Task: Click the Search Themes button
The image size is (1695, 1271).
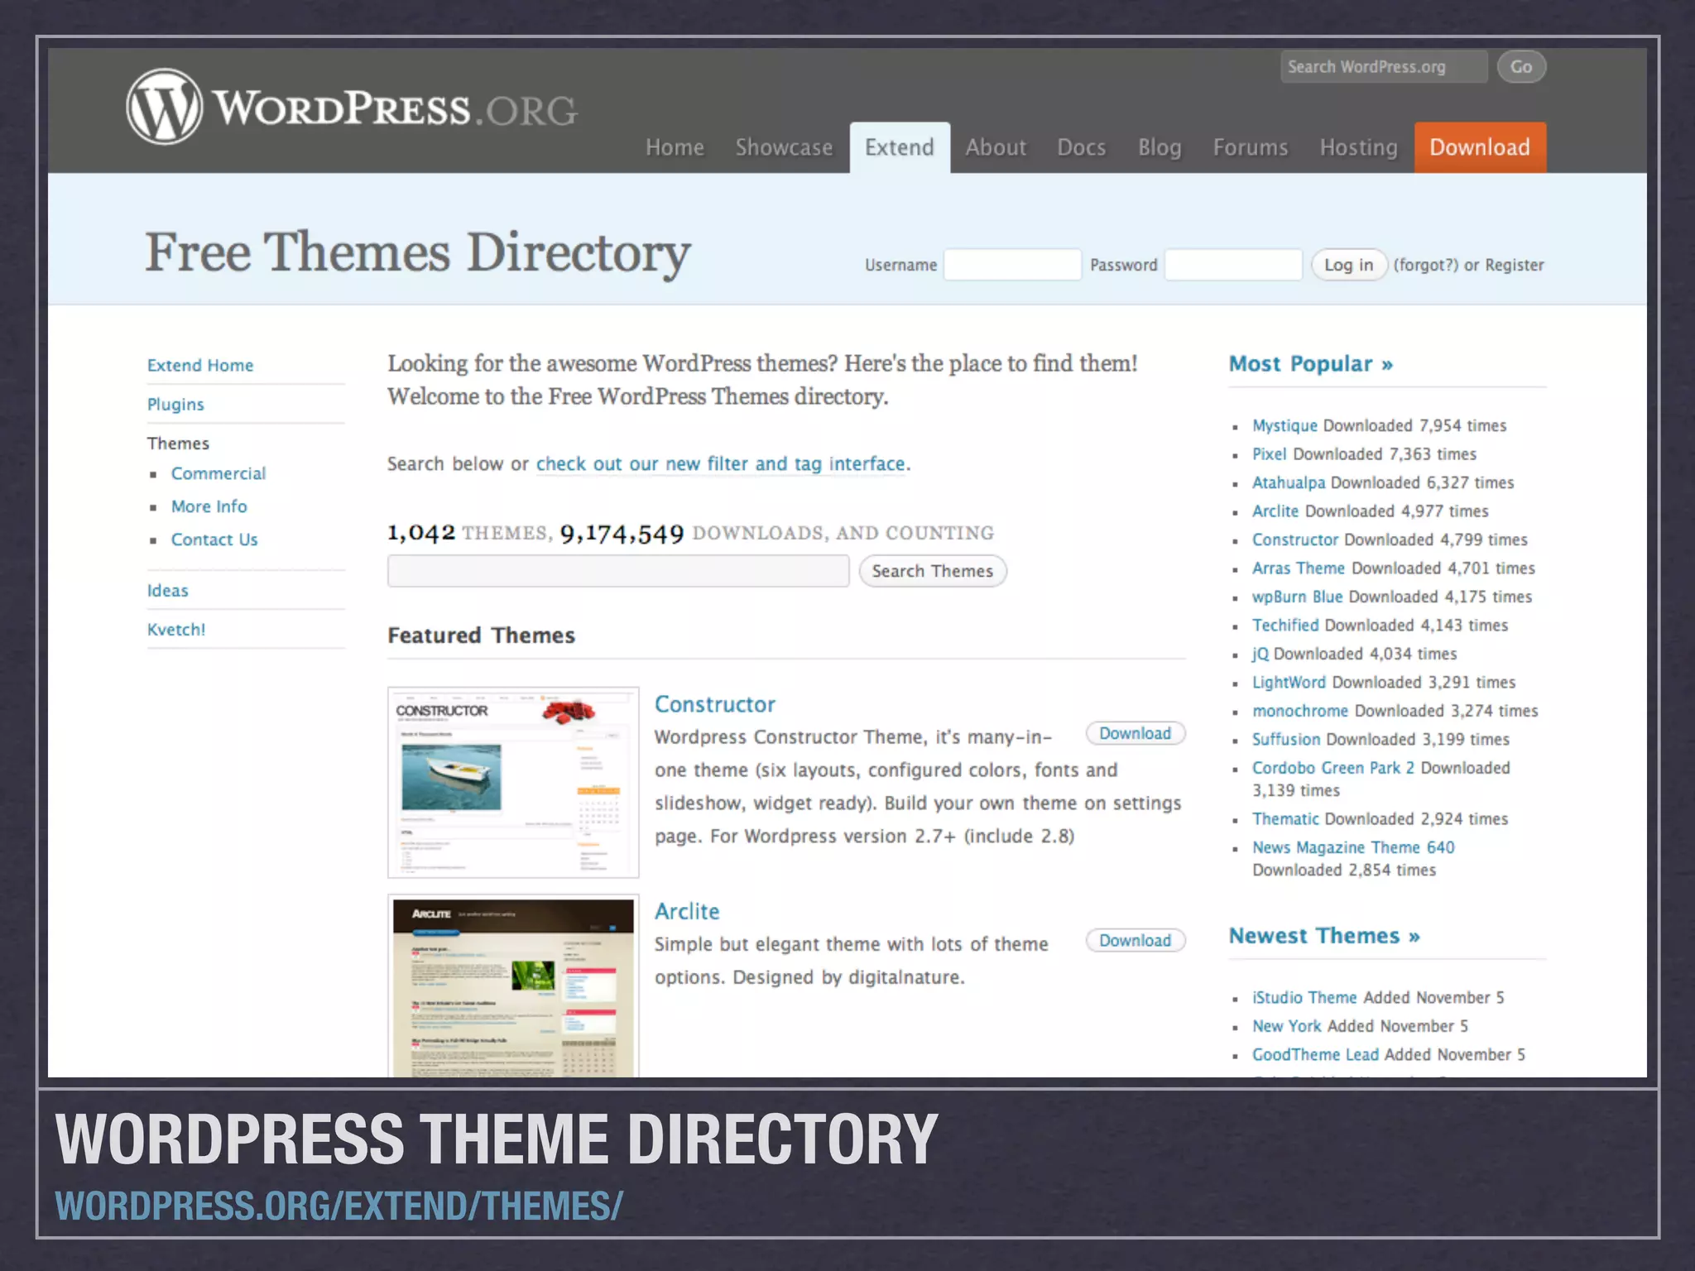Action: (933, 571)
